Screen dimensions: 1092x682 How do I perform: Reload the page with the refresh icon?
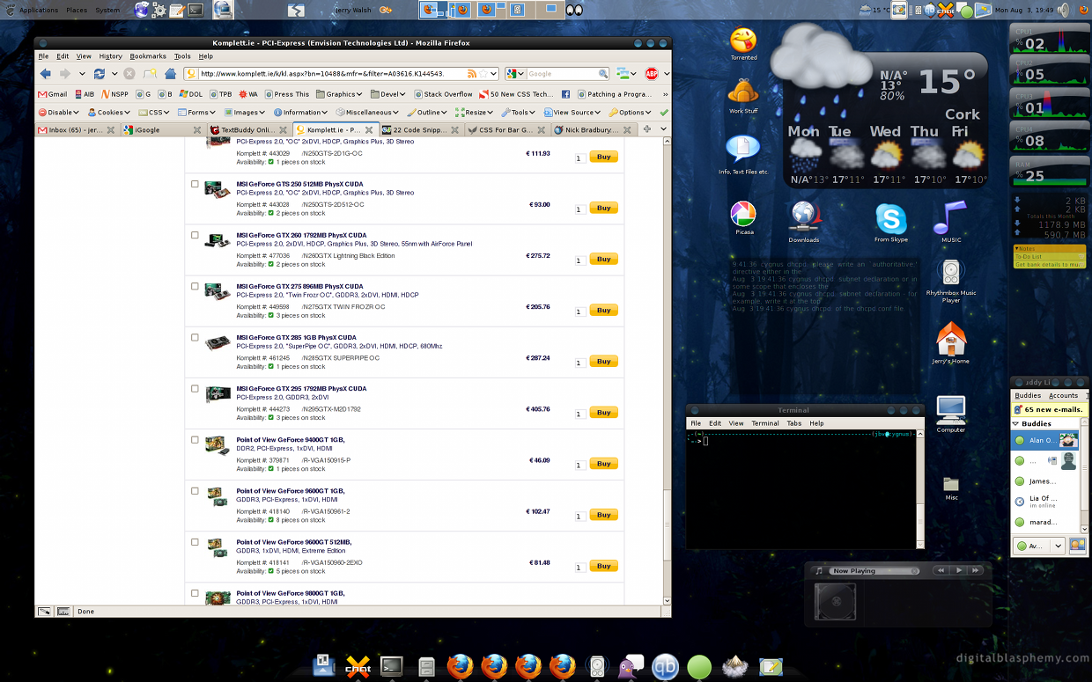tap(100, 74)
